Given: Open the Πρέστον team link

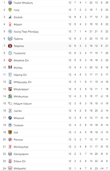Looking at the screenshot, I should click(18, 39).
